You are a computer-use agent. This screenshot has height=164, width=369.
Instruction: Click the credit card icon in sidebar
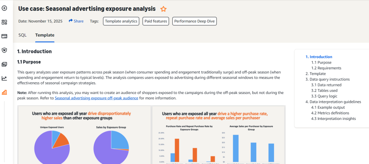4,36
